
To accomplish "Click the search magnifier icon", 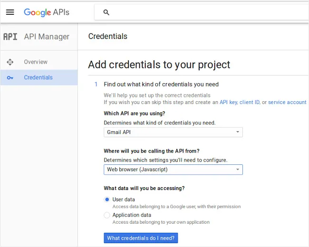I will (106, 12).
